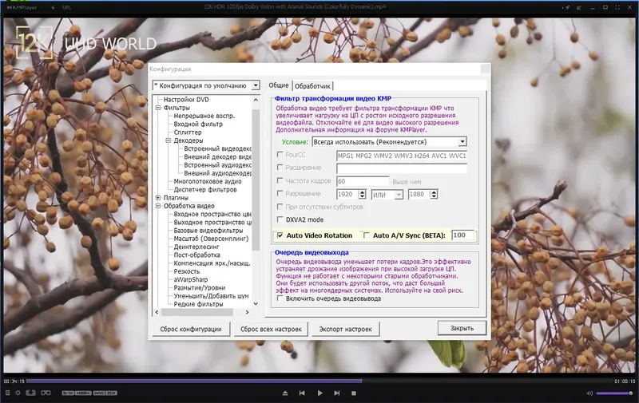Toggle VR/3D glasses mode icon
This screenshot has height=403, width=639.
point(46,393)
